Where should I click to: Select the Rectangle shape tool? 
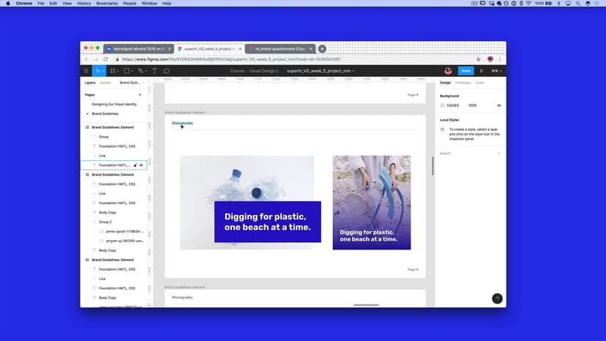point(127,71)
